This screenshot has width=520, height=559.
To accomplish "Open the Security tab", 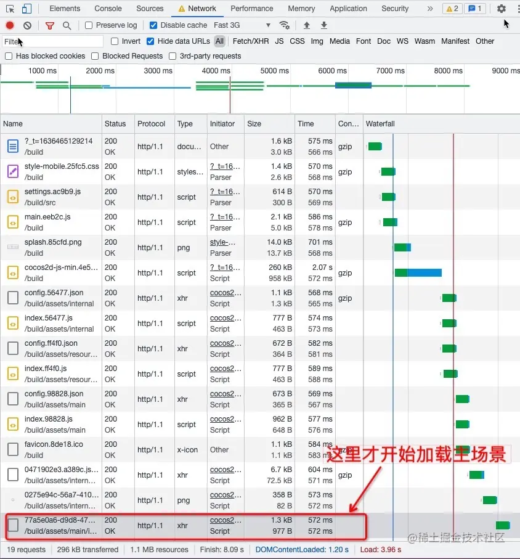I will tap(395, 9).
